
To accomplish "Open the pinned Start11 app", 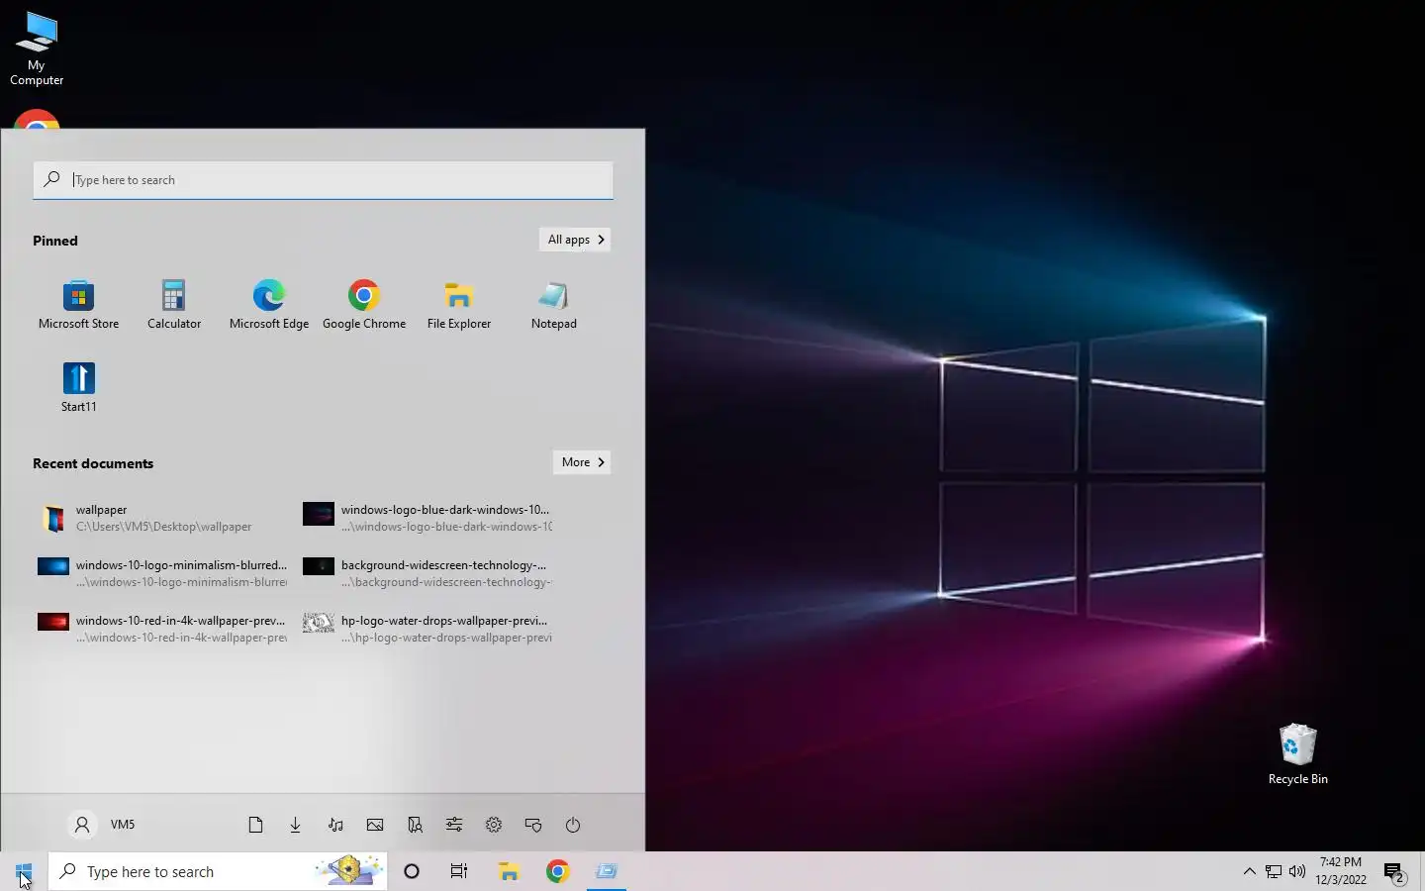I will point(79,387).
